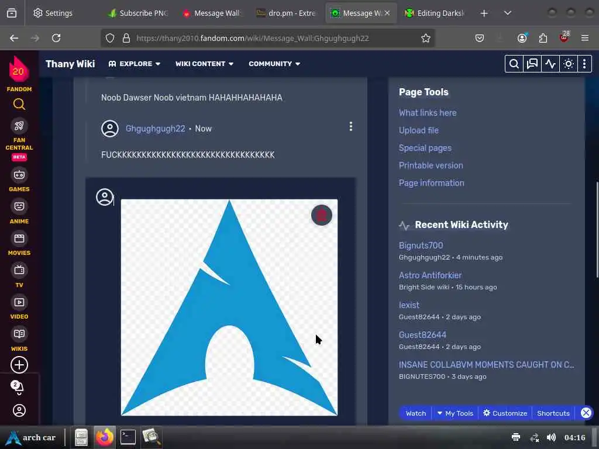Open the uBlock extension icon showing 28
Image resolution: width=599 pixels, height=449 pixels.
[564, 37]
